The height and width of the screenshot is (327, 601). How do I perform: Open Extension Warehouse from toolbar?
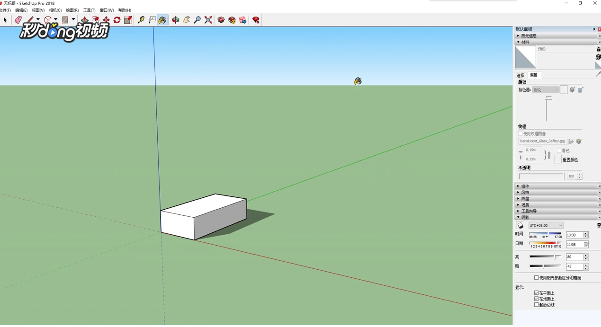(232, 20)
